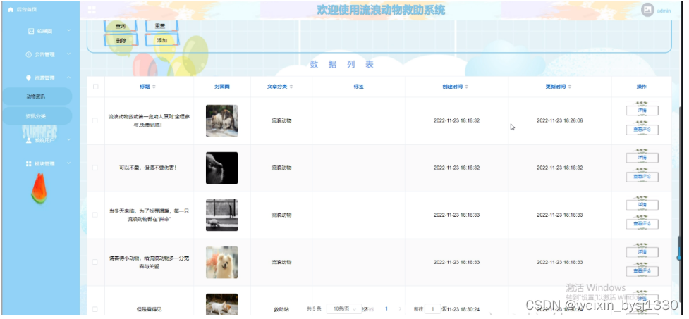689x319 pixels.
Task: Click the 资源管理 bulb icon in sidebar
Action: (x=29, y=77)
